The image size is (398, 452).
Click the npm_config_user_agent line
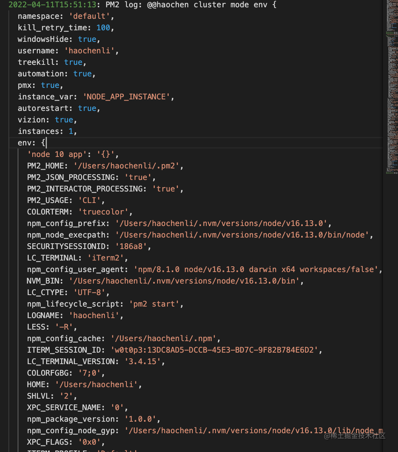pos(204,269)
